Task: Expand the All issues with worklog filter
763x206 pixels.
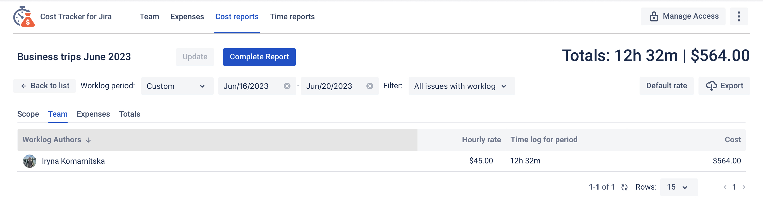Action: [x=461, y=86]
